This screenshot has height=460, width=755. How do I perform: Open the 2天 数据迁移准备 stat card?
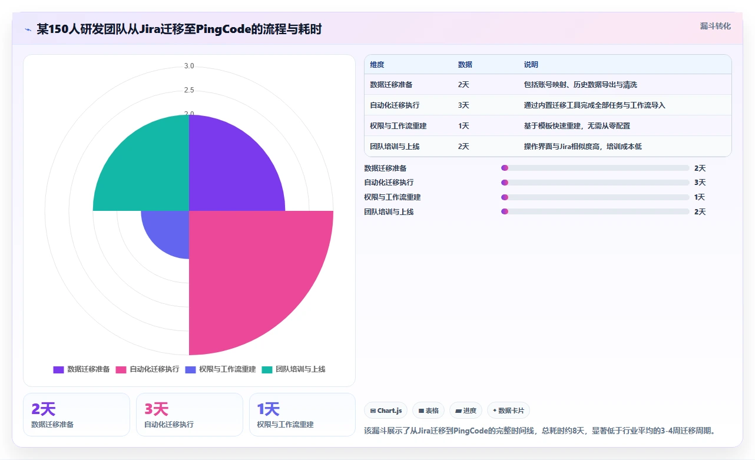(x=77, y=415)
